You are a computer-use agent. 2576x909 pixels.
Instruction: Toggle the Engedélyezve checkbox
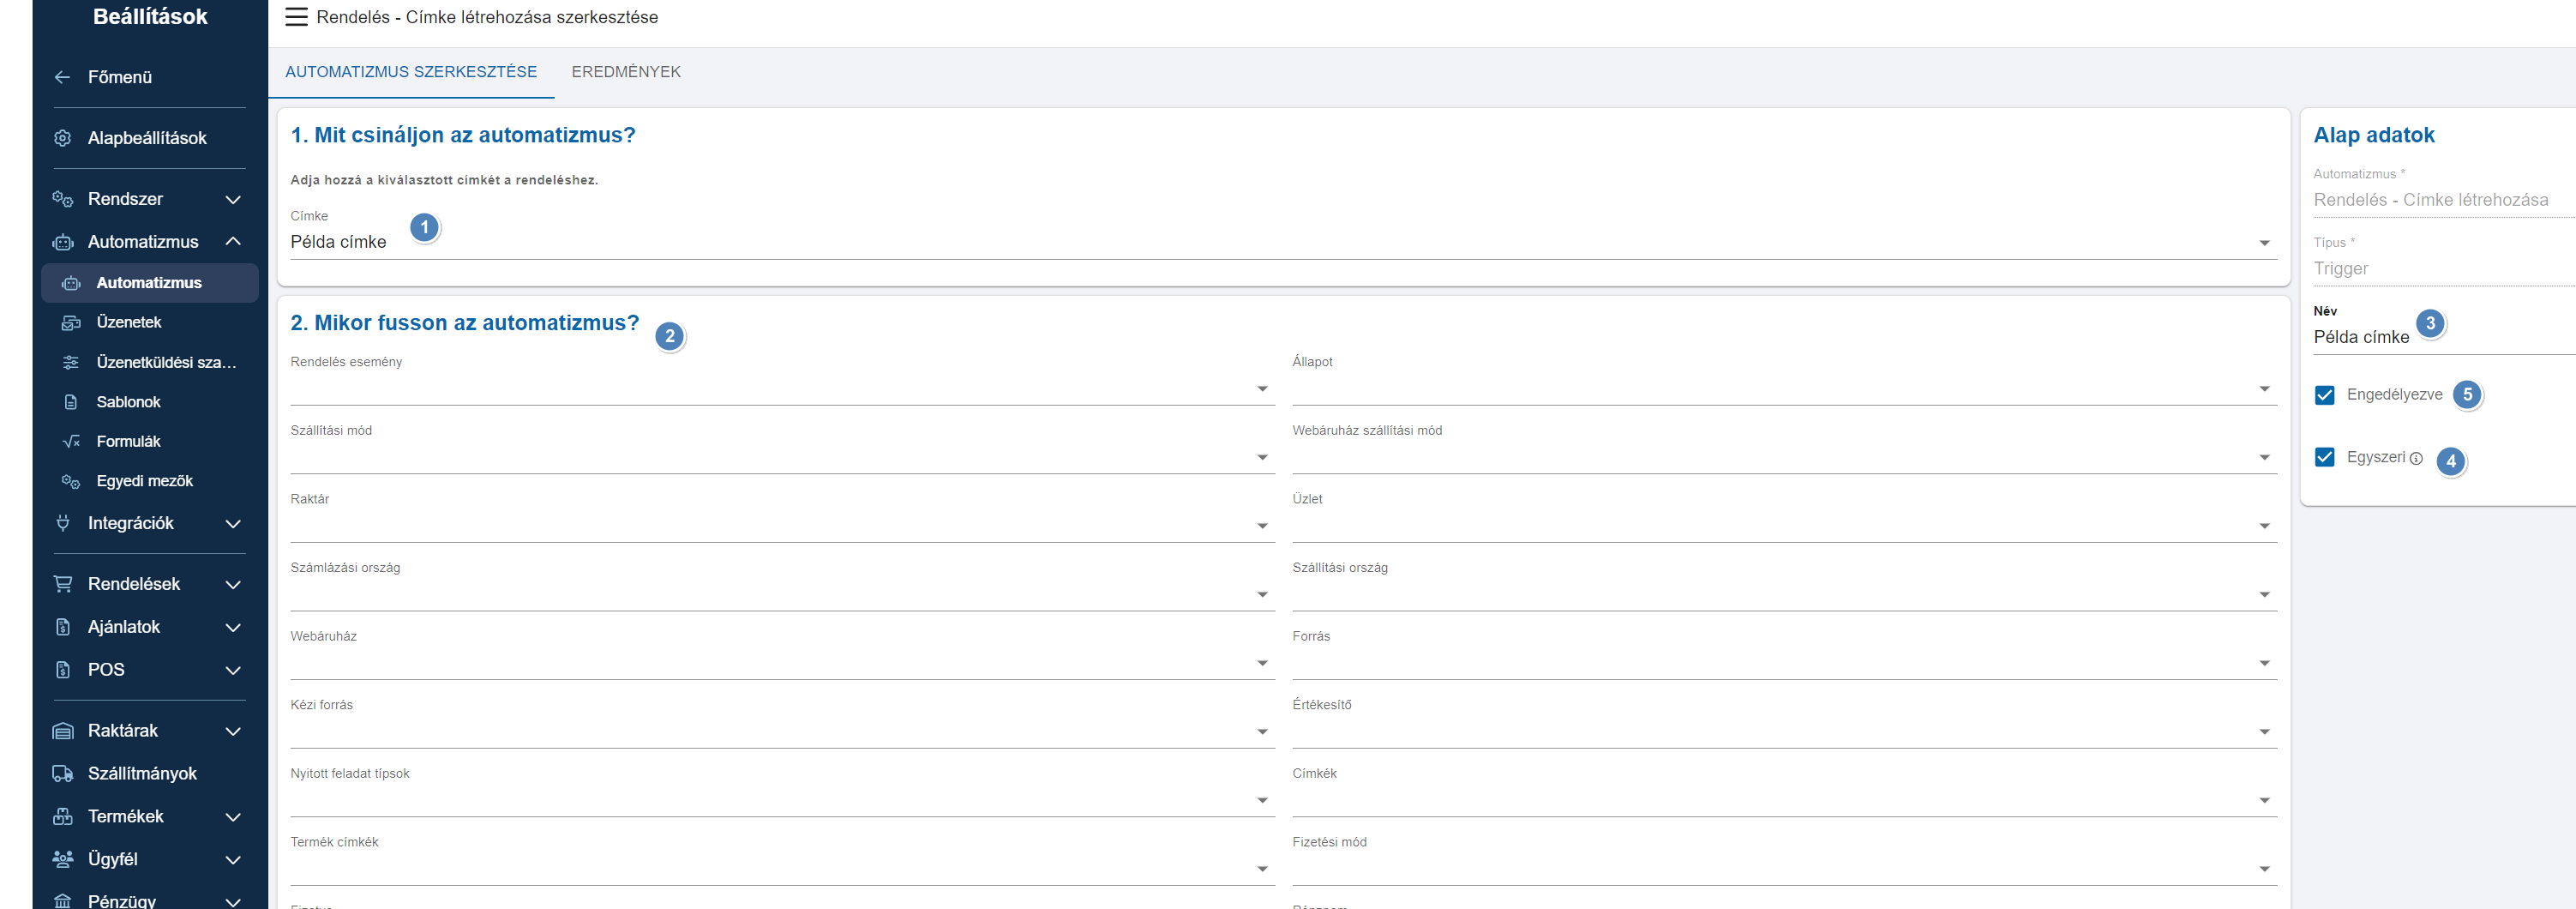[2325, 395]
